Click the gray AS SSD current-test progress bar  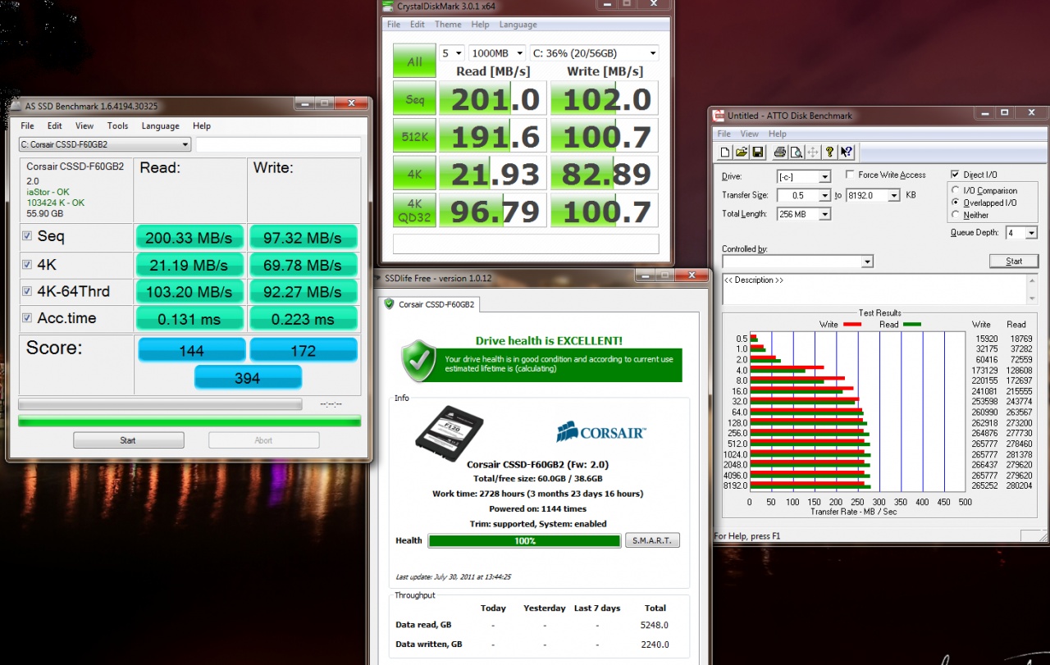click(x=160, y=403)
